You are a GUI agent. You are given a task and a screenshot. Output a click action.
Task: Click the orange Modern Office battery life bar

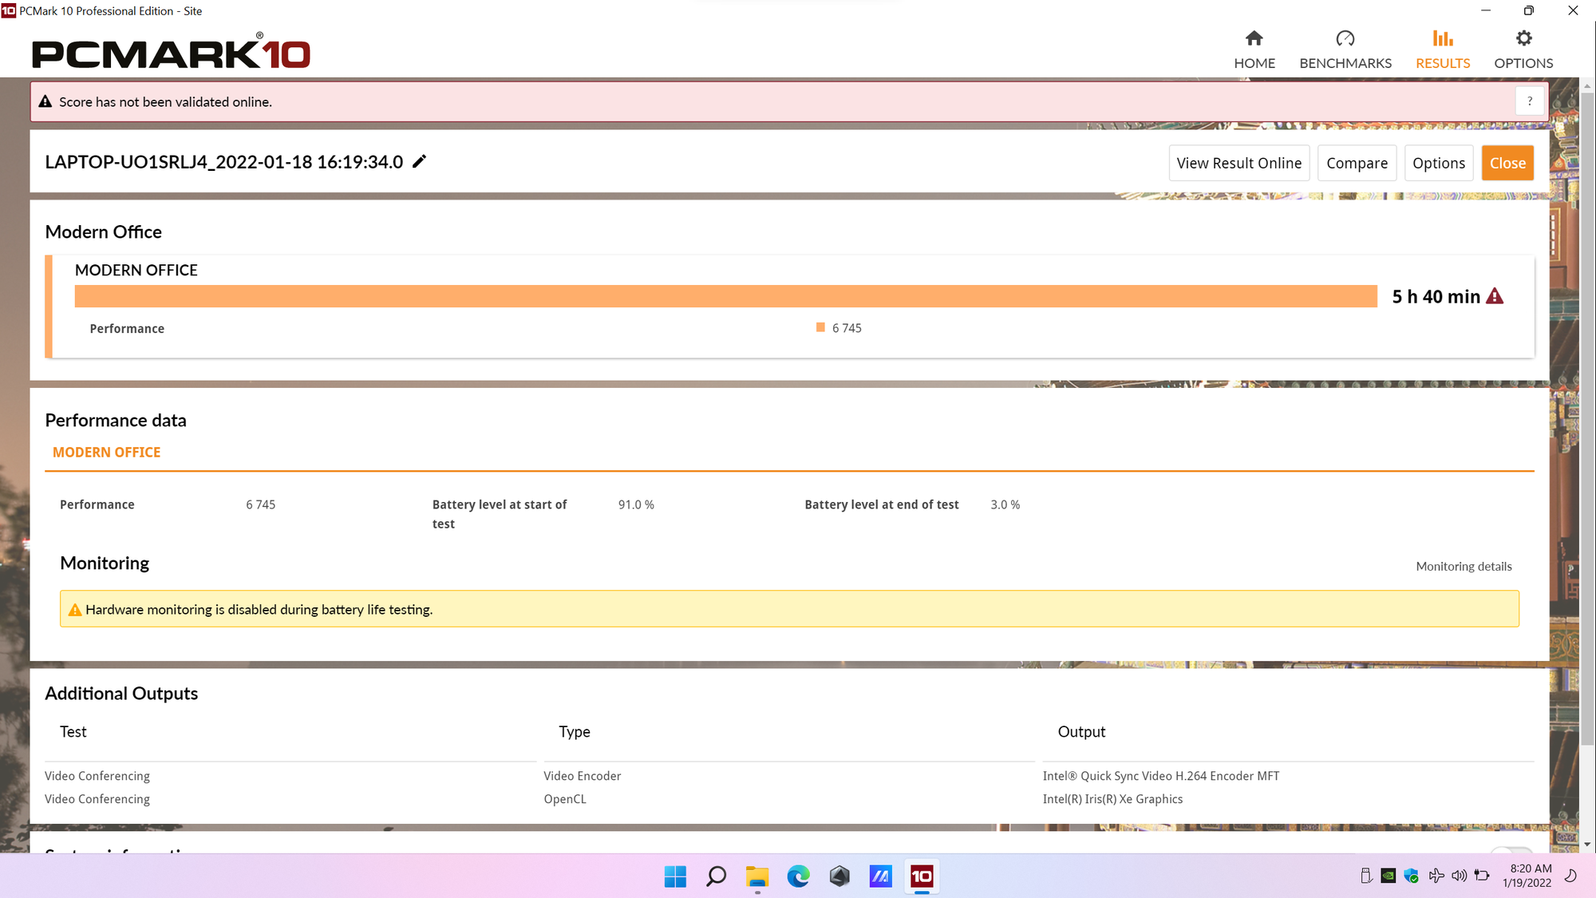tap(725, 296)
